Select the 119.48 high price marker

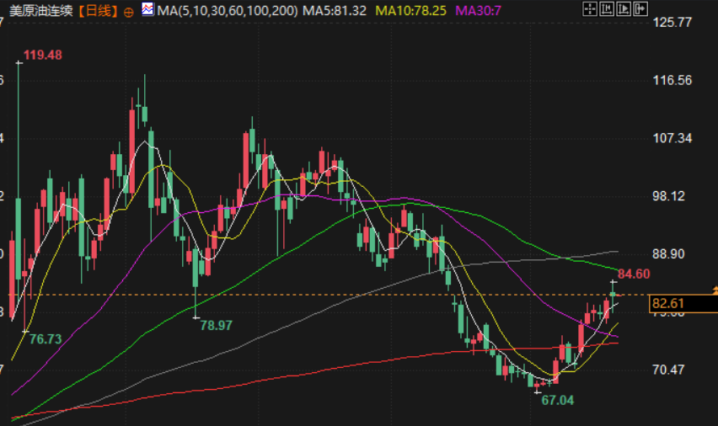43,55
